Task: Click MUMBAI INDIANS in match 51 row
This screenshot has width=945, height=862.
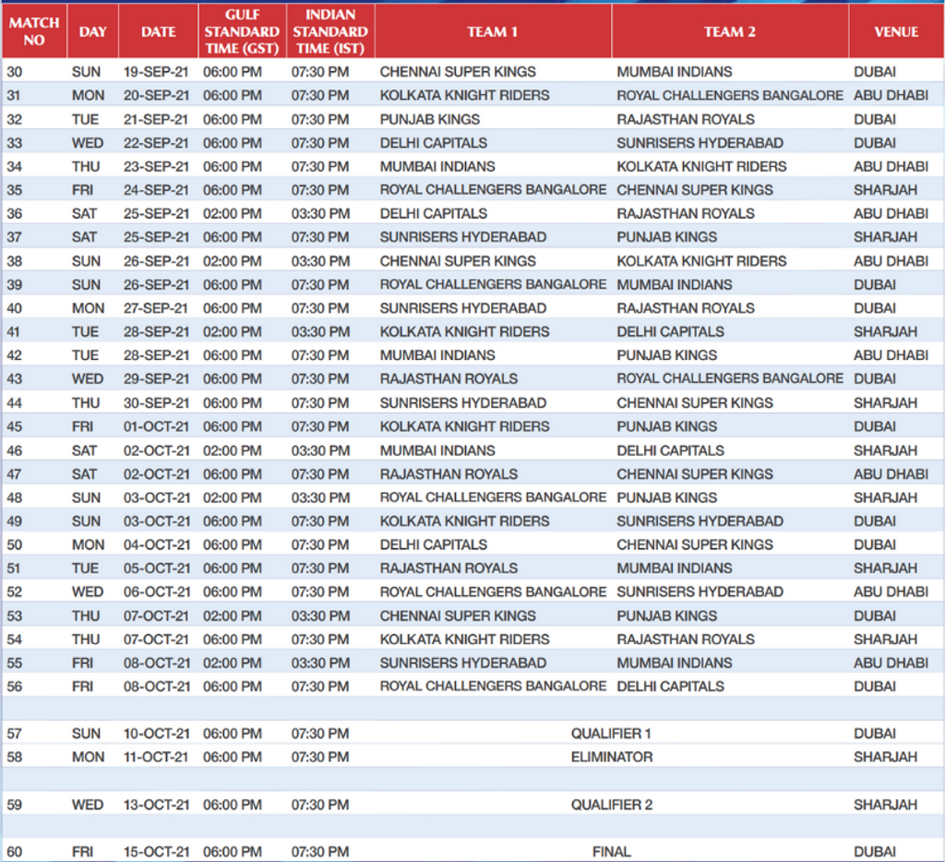Action: [x=675, y=568]
